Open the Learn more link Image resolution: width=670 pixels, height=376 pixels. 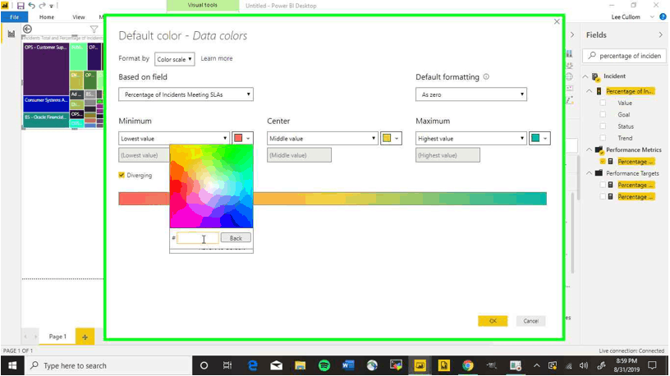[217, 59]
